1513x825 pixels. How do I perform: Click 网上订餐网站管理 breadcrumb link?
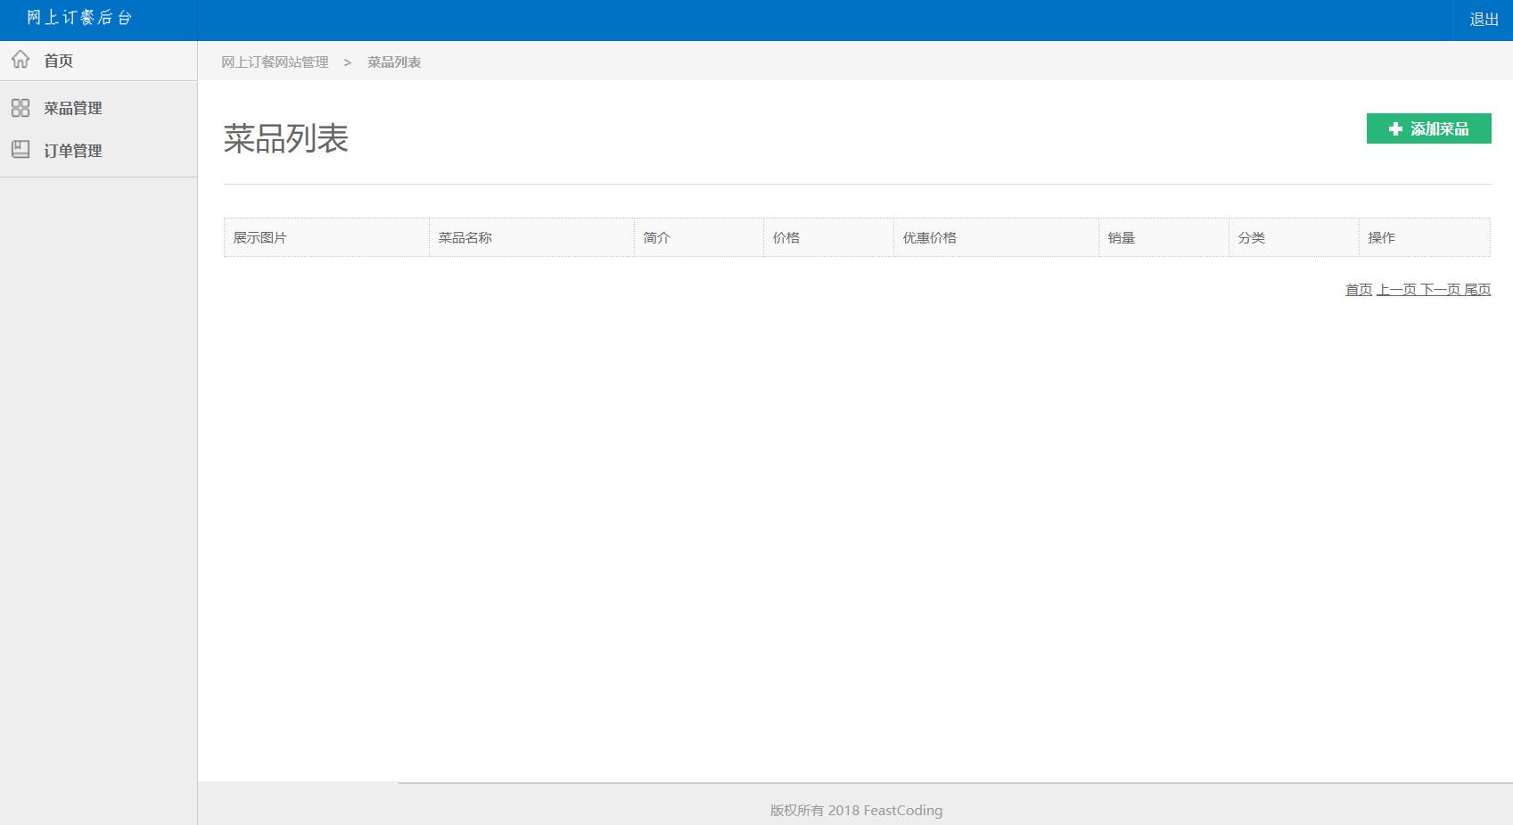pyautogui.click(x=275, y=62)
